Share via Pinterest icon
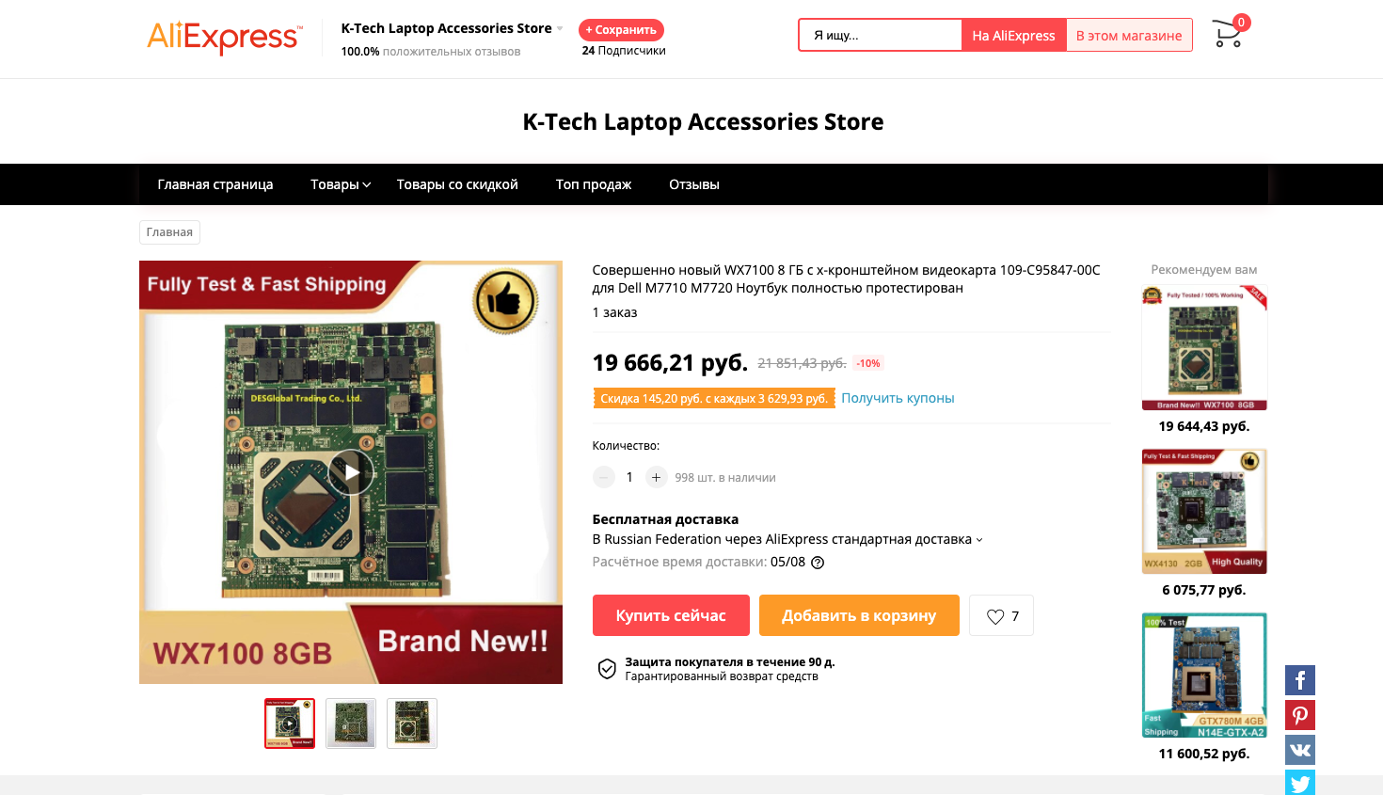 click(x=1300, y=715)
